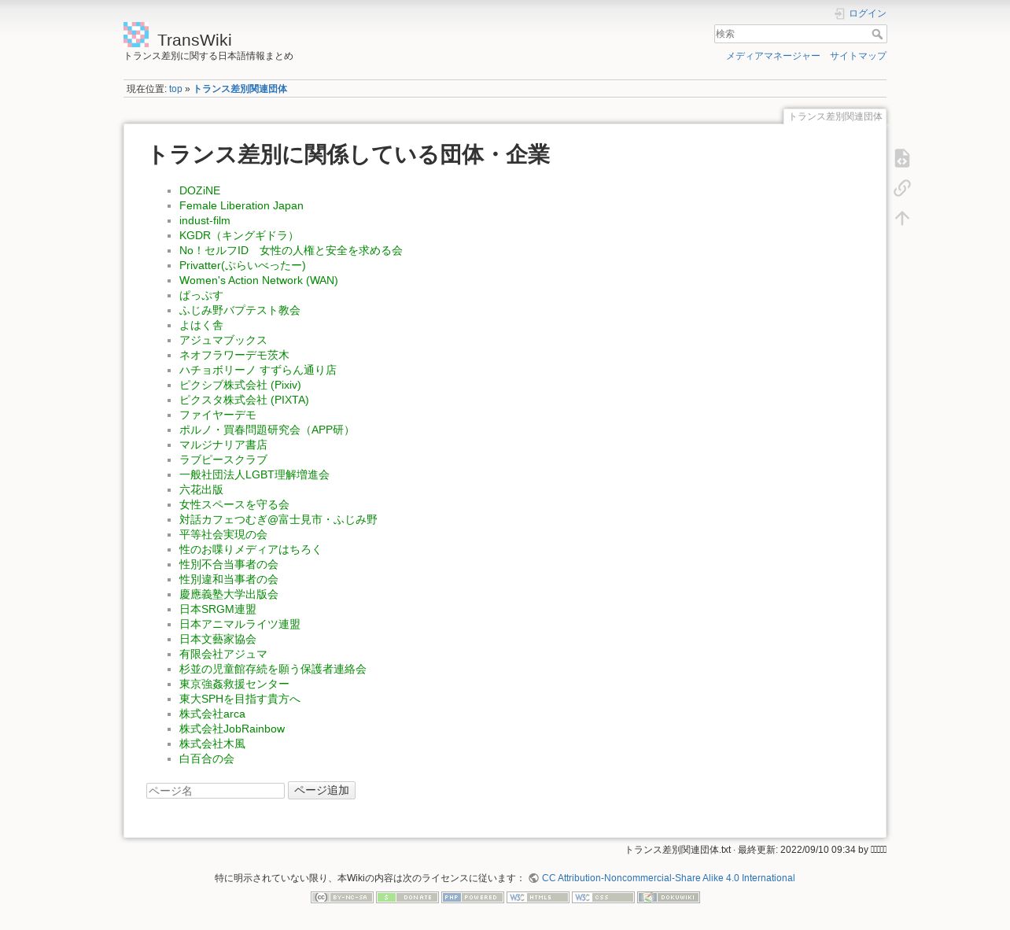Click the ページ名 input field

216,791
